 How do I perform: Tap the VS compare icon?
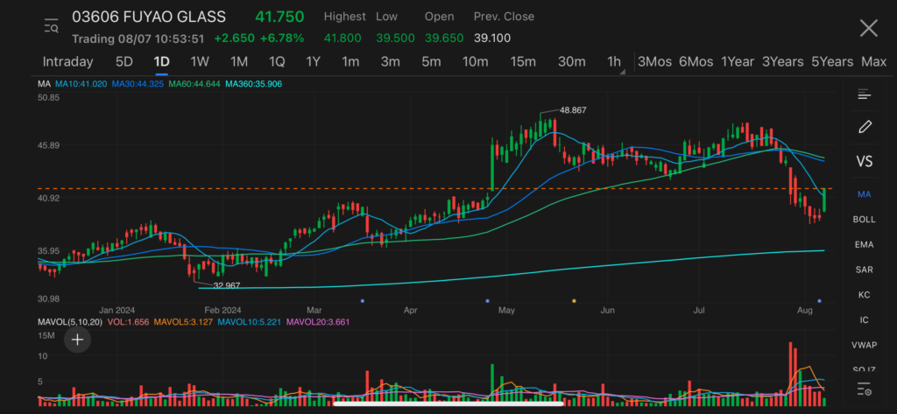pyautogui.click(x=864, y=161)
